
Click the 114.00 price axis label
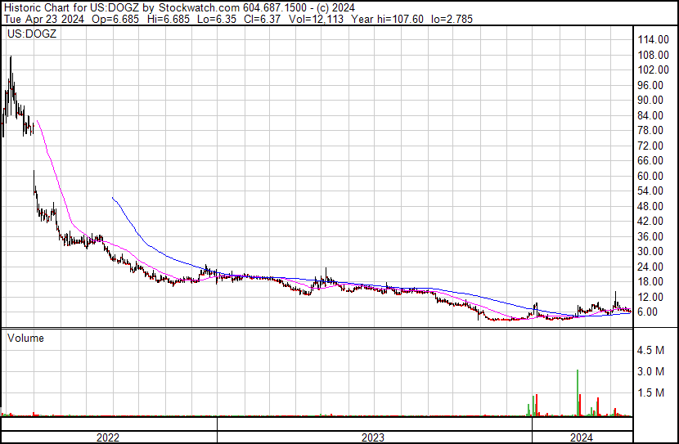[x=654, y=40]
